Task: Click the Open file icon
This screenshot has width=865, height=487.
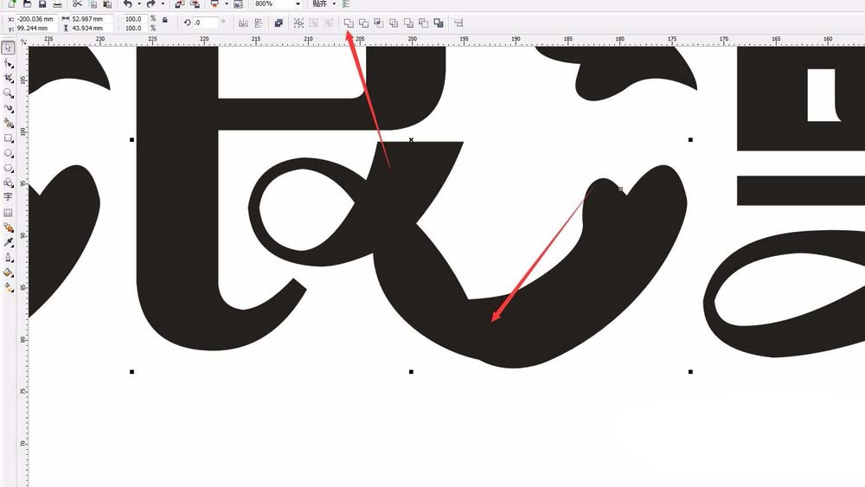Action: click(27, 3)
